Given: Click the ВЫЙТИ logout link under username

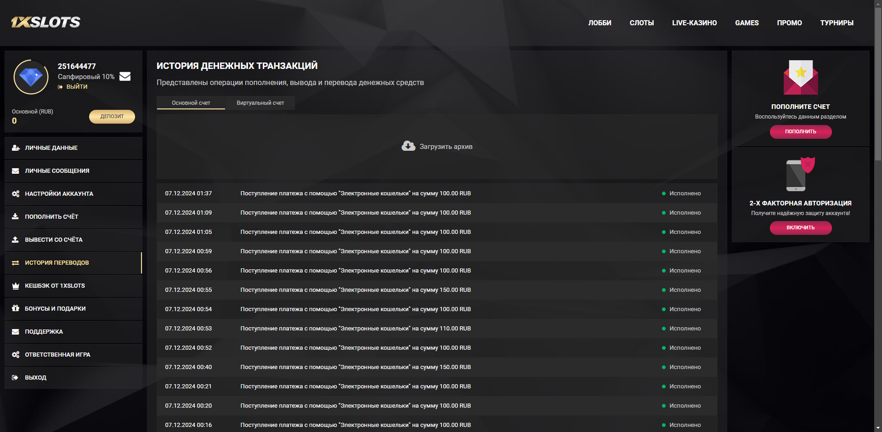Looking at the screenshot, I should coord(76,87).
